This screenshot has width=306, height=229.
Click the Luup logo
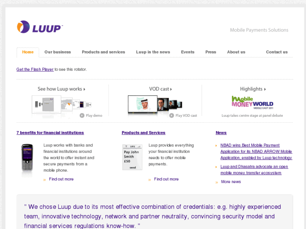pyautogui.click(x=40, y=27)
